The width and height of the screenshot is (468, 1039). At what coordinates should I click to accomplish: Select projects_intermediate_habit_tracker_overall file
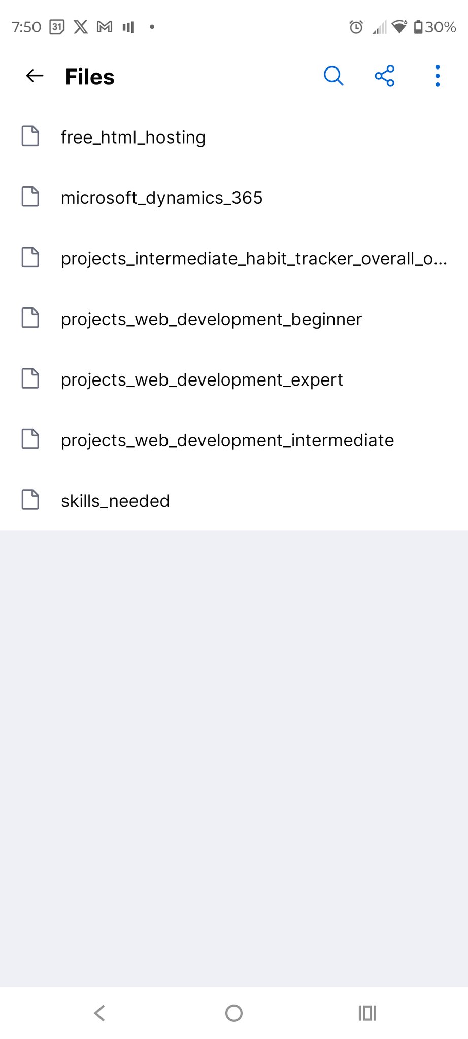click(x=254, y=259)
